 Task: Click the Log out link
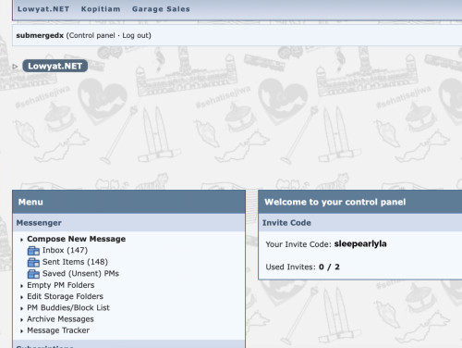click(x=136, y=35)
